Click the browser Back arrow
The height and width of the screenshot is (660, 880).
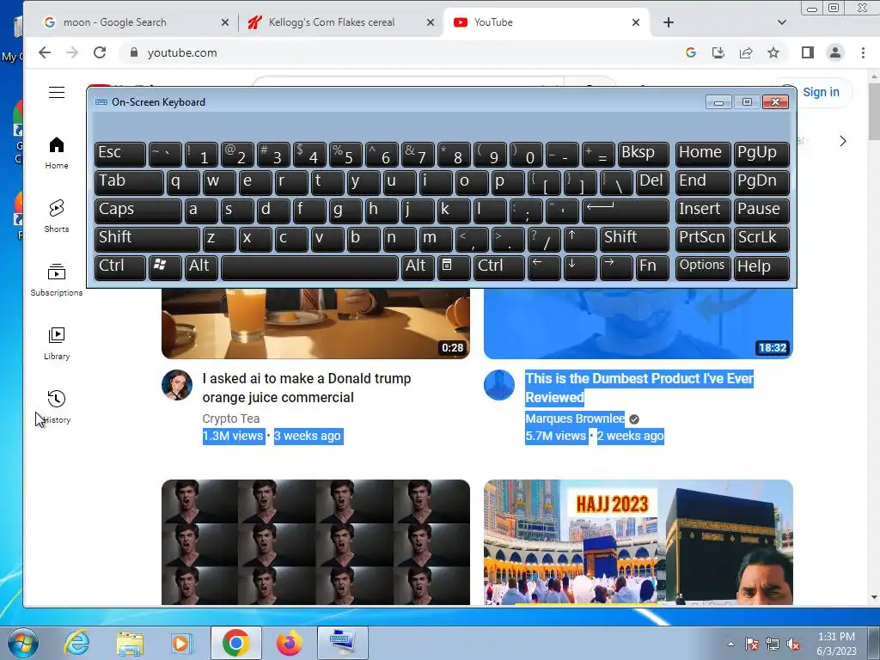coord(45,52)
